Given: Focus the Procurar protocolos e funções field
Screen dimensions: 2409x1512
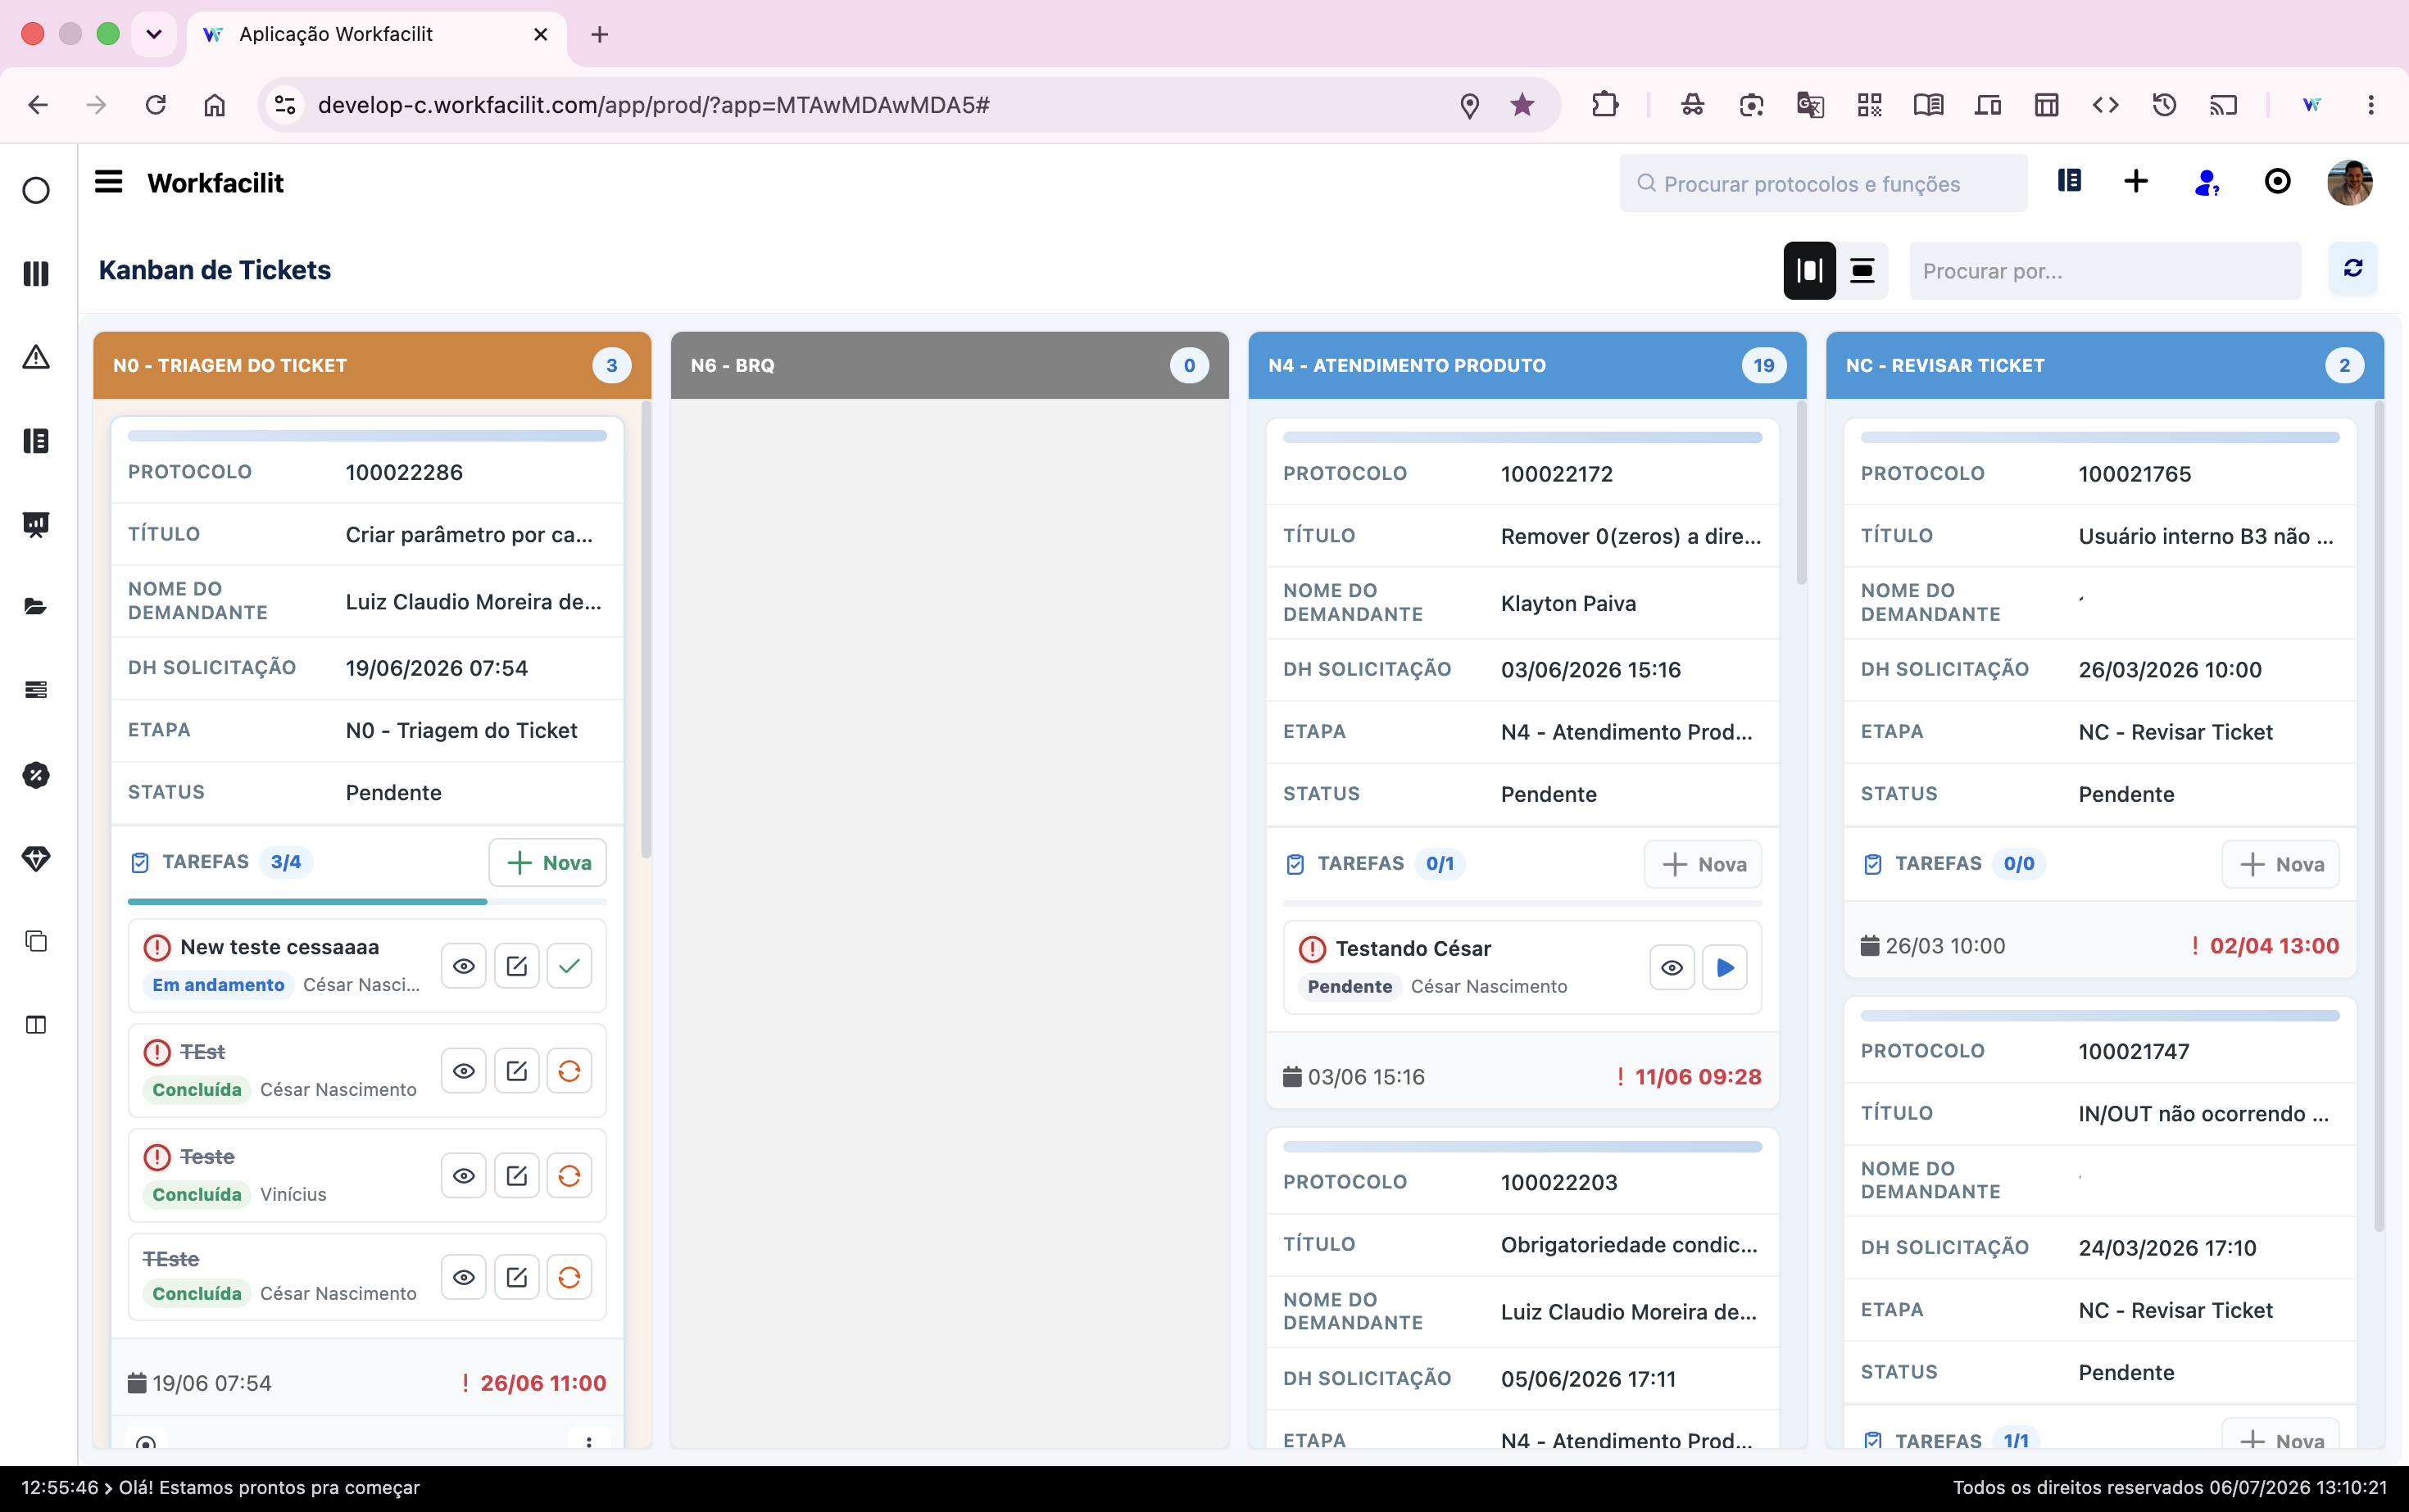Looking at the screenshot, I should coord(1823,183).
